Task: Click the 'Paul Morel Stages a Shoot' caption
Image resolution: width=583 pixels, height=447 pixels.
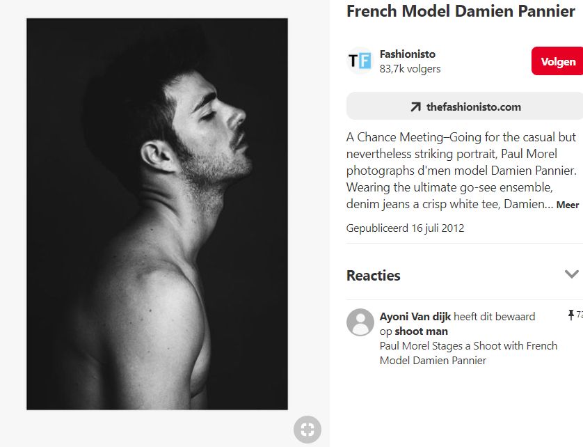Action: [468, 353]
